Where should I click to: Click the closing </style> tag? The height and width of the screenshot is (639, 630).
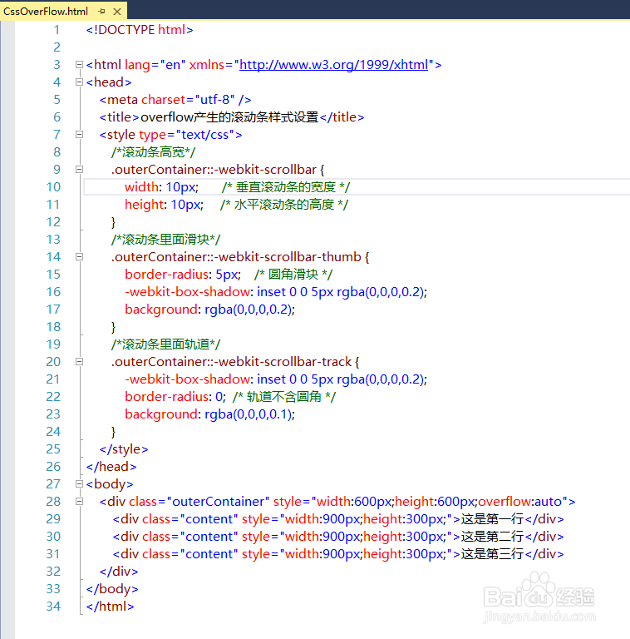click(124, 449)
